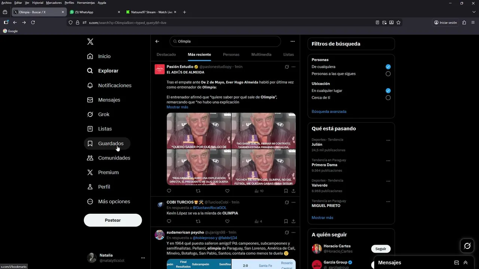Like the COBI TURCIOS post
This screenshot has width=479, height=269.
tap(227, 221)
